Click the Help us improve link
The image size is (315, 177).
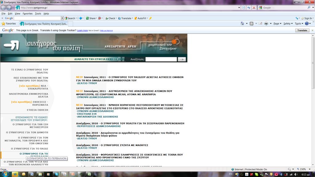106,30
